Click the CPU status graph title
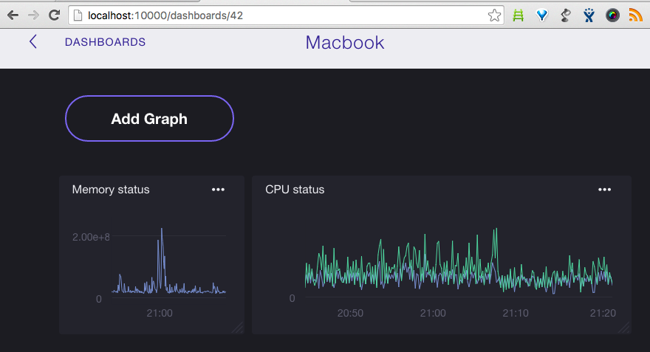 click(x=295, y=189)
